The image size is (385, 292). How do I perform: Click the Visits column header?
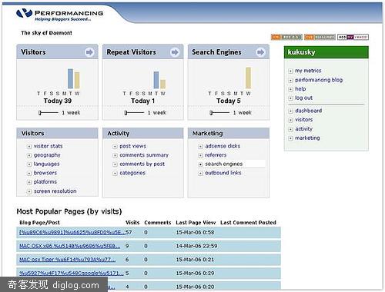pos(132,223)
